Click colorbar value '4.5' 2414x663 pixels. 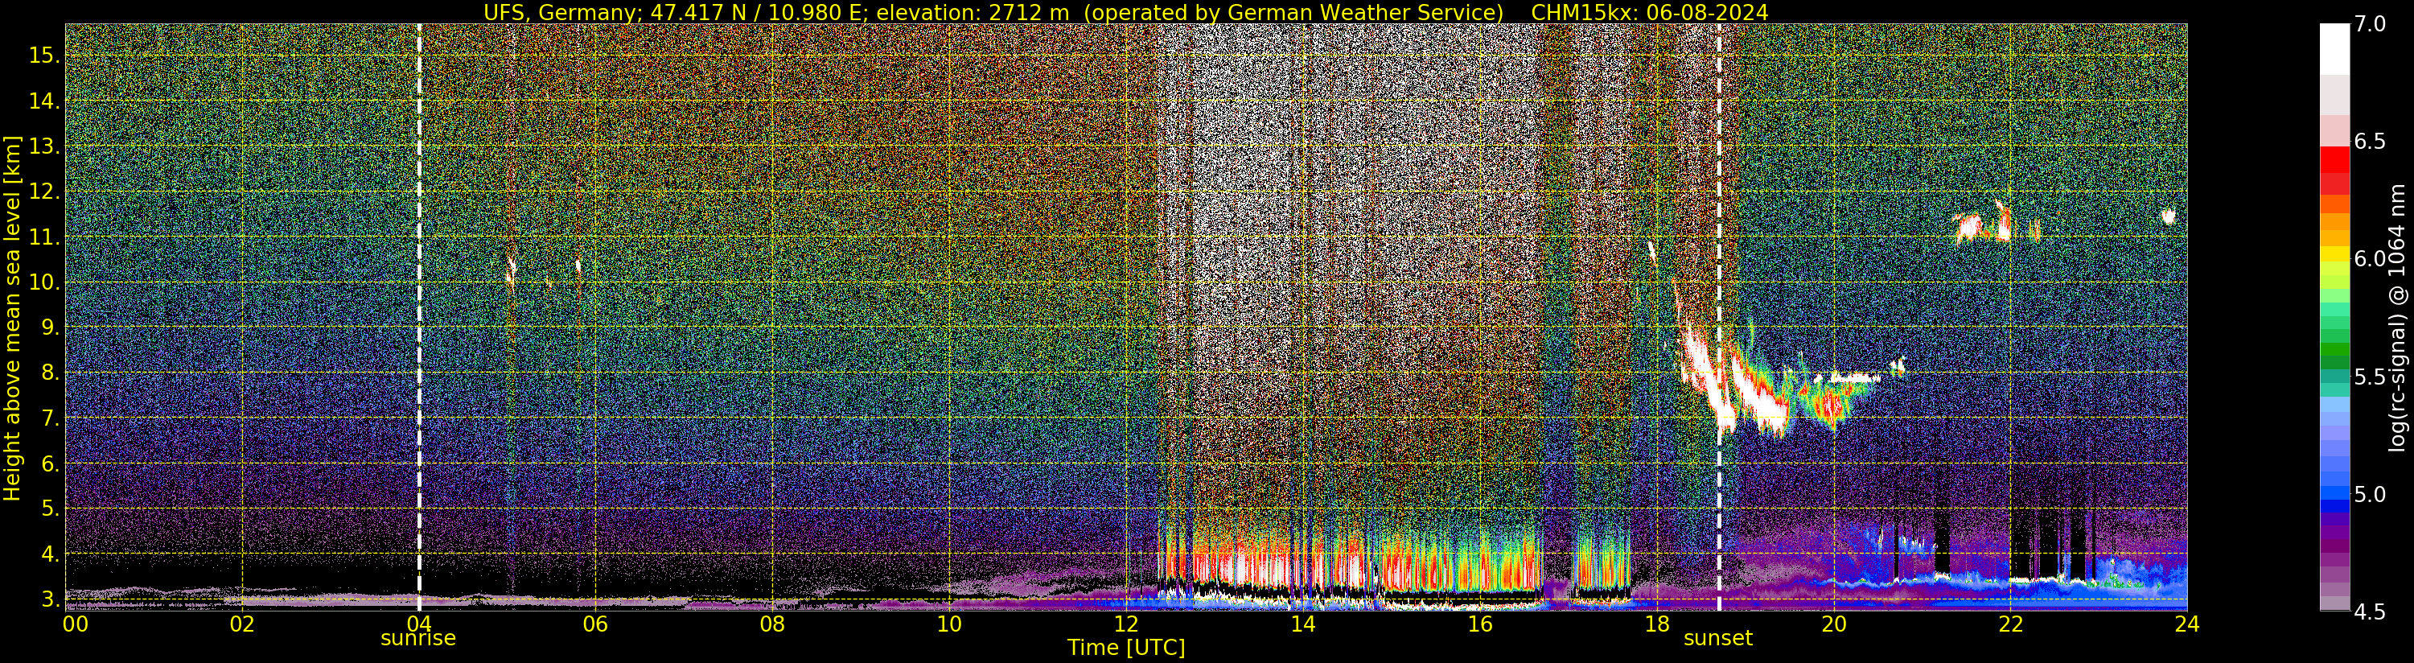click(x=2370, y=612)
